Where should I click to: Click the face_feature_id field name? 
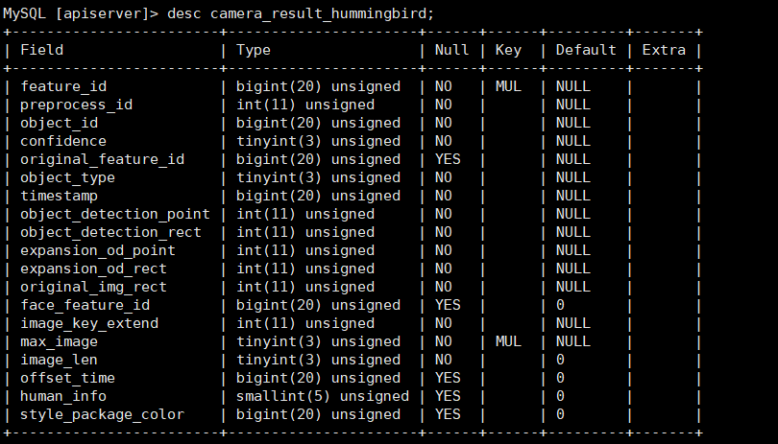click(84, 305)
